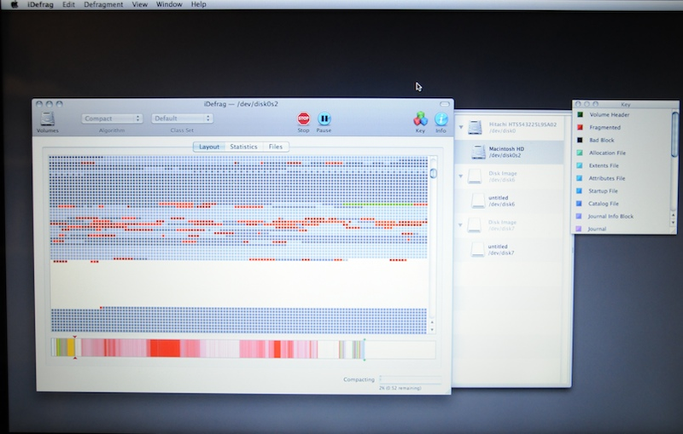Switch to the Statistics tab

[x=243, y=147]
